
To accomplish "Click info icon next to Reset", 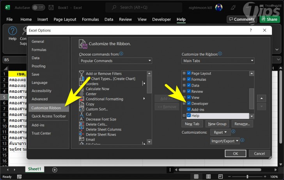I will click(x=233, y=131).
